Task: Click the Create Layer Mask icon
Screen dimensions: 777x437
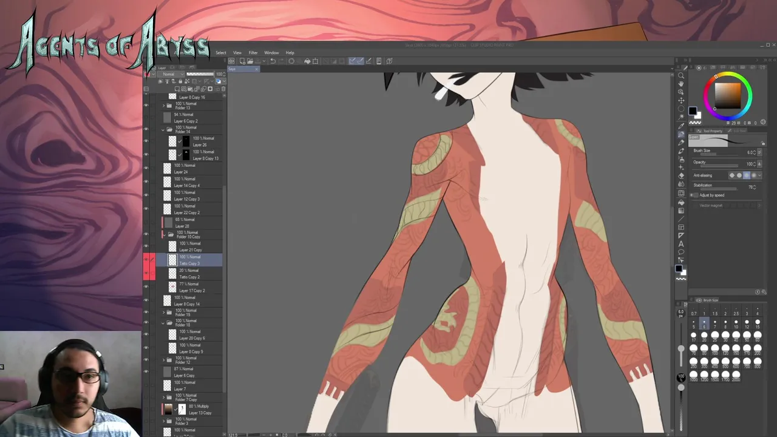Action: click(x=210, y=89)
